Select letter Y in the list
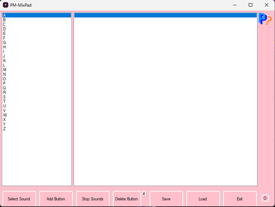 tap(37, 124)
